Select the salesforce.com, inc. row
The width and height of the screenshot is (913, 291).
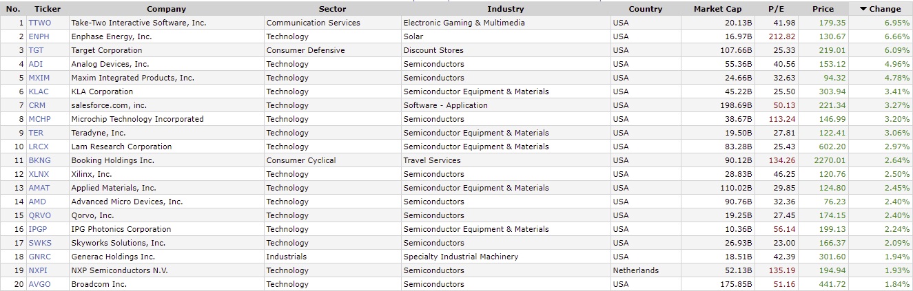(x=456, y=105)
